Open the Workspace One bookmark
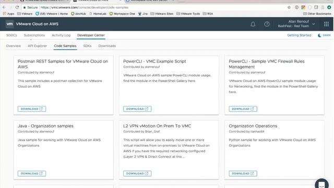The image size is (334, 188). 122,14
